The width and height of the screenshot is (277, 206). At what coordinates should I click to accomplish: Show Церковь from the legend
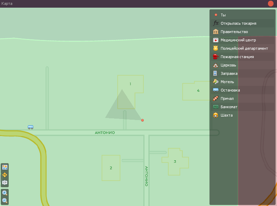[242, 65]
